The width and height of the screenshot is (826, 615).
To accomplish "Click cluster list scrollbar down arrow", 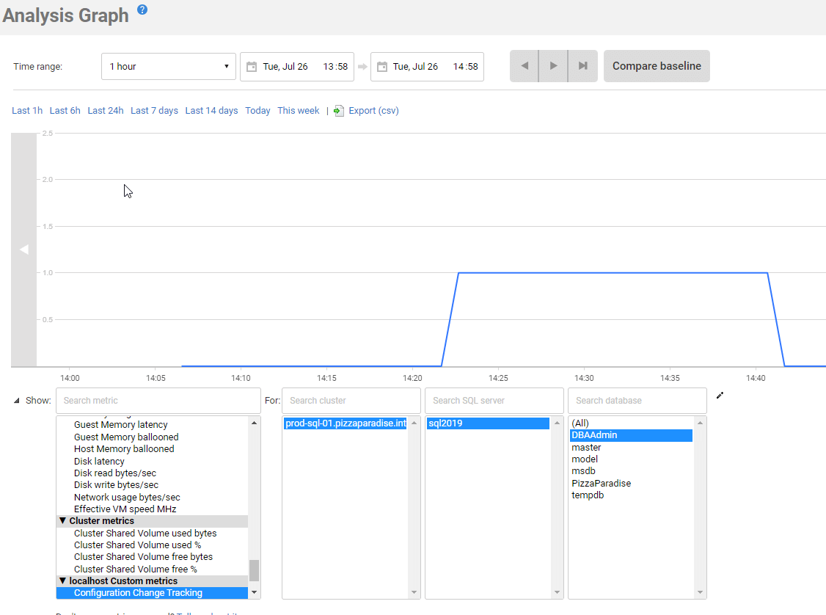I will click(x=414, y=592).
